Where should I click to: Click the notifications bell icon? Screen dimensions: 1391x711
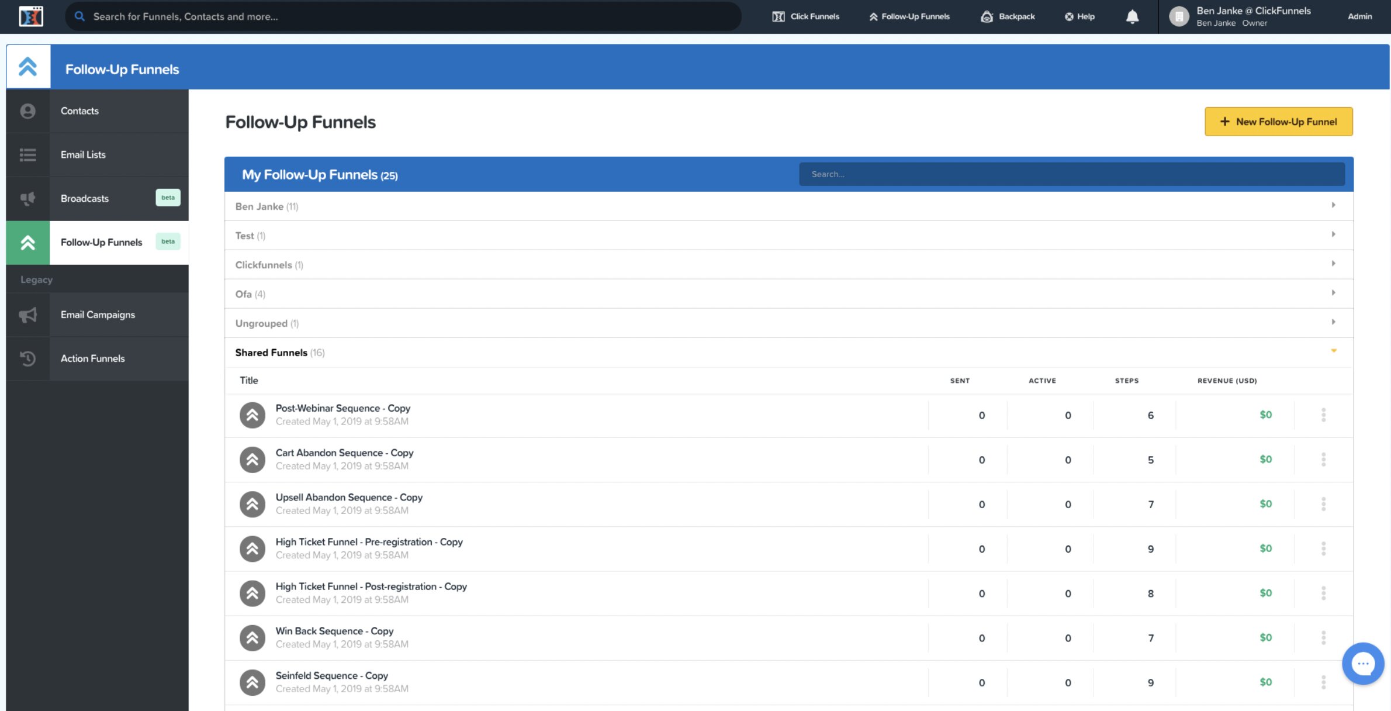(1132, 16)
